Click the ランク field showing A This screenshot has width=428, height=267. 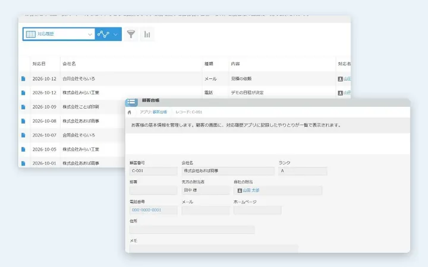point(303,171)
